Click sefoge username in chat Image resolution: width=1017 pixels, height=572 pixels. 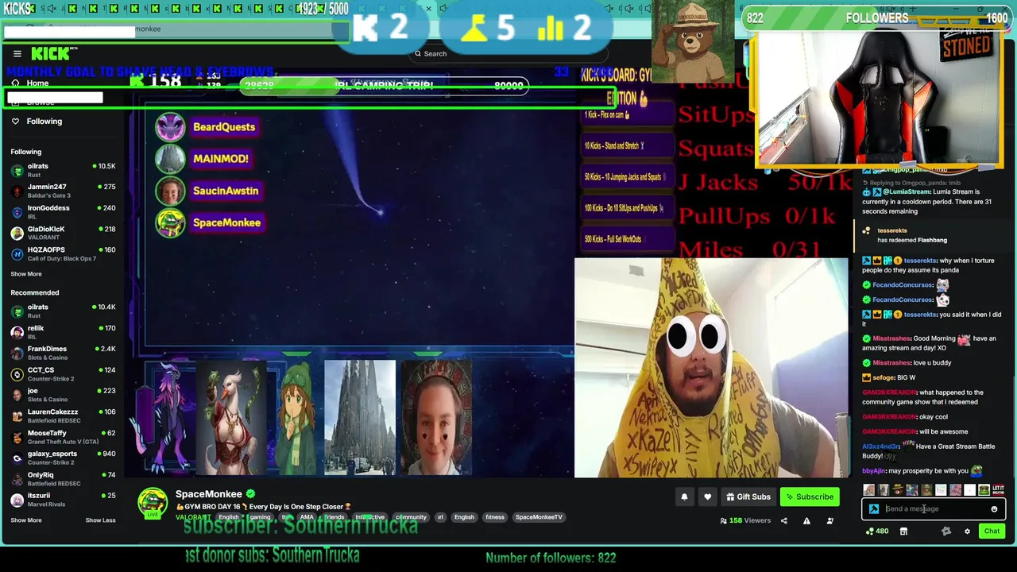[883, 378]
